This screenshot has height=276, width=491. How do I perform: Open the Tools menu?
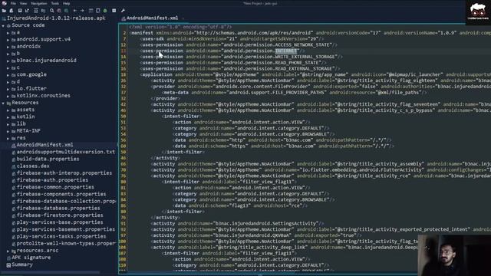(55, 3)
